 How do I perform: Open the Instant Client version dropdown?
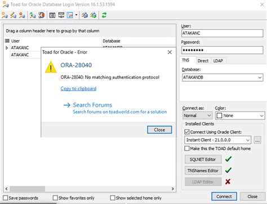pos(248,140)
